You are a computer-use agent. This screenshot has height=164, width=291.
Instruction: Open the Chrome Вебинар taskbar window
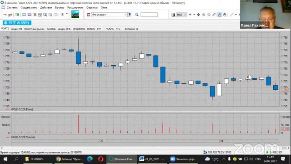[69, 159]
